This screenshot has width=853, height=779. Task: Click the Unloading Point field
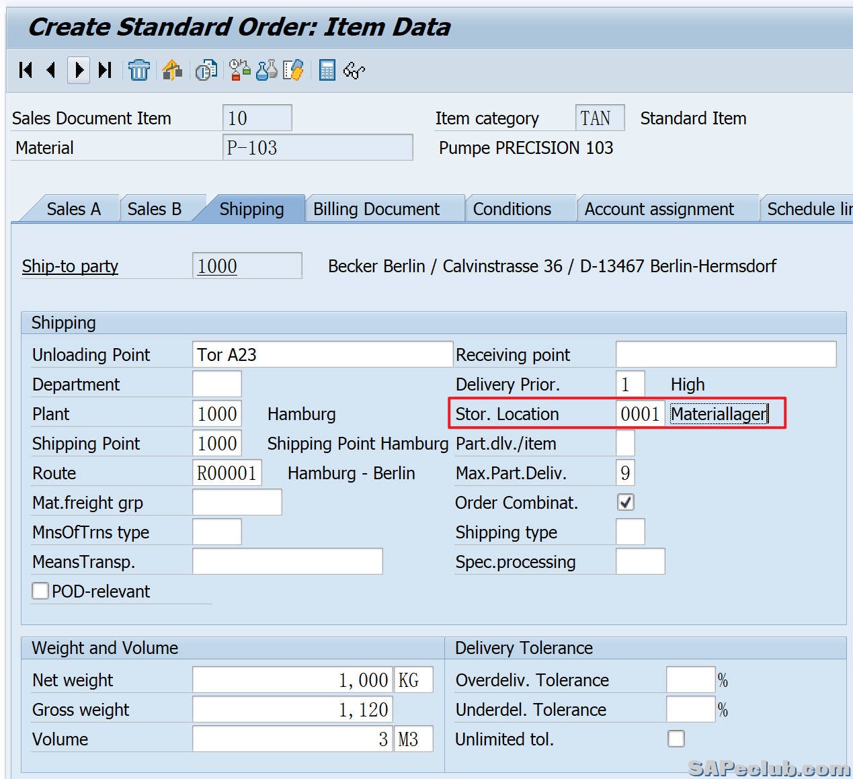coord(322,354)
